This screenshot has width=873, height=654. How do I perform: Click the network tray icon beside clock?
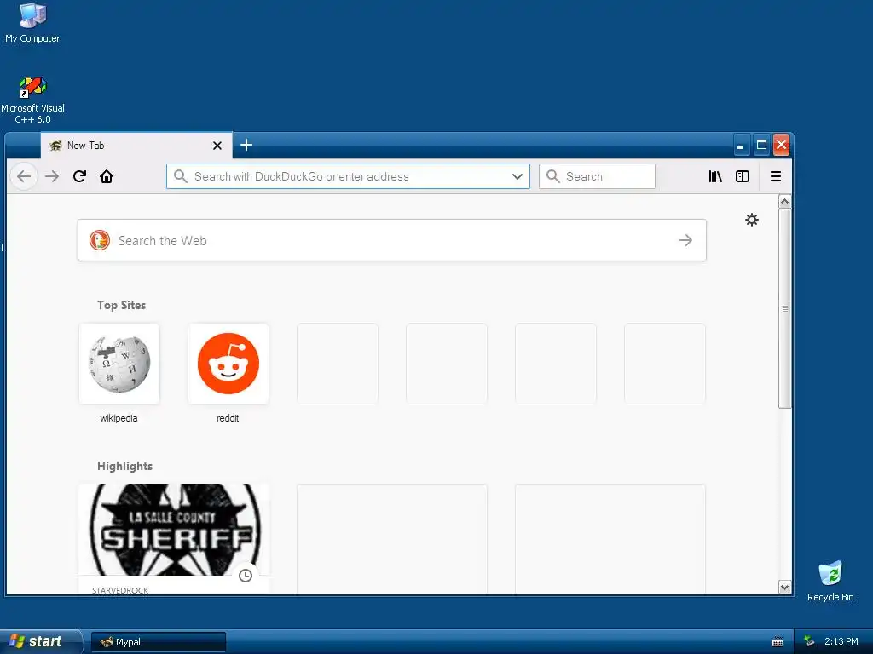point(809,642)
